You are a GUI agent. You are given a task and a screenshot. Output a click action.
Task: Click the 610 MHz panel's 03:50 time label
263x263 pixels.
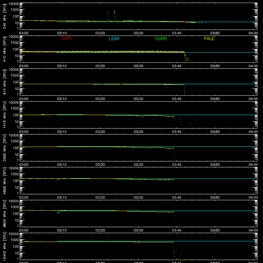[x=215, y=99]
